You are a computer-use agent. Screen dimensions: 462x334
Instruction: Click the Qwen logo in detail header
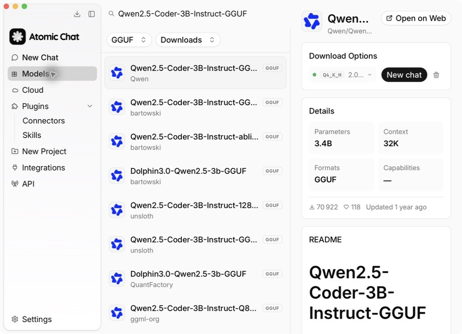[312, 21]
